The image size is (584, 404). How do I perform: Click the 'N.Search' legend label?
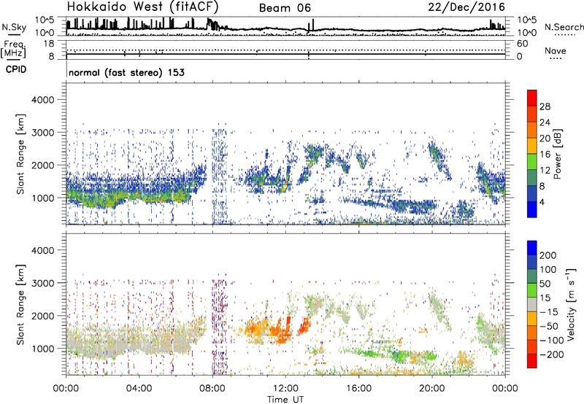[x=564, y=27]
